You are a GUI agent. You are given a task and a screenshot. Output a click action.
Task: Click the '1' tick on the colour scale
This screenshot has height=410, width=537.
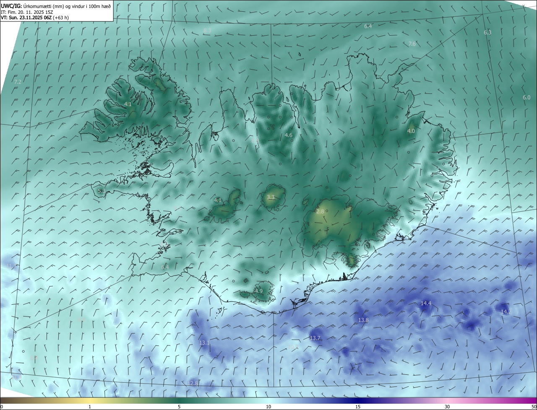tap(90, 407)
